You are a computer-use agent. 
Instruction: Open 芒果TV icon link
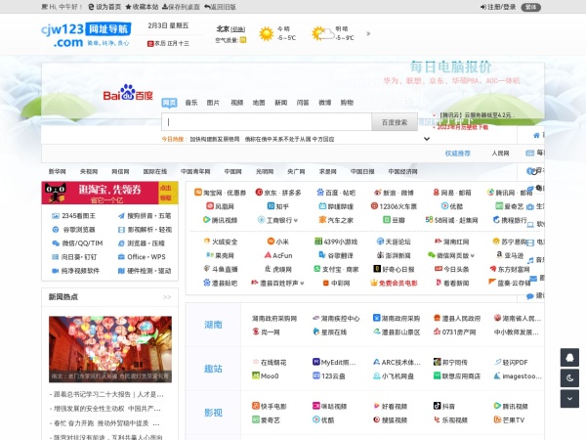pos(497,419)
